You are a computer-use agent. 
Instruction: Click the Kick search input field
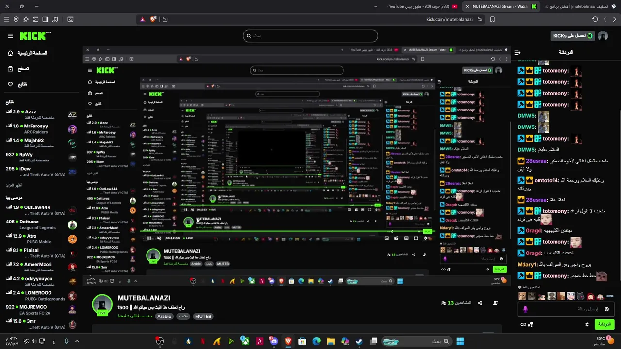click(x=310, y=36)
